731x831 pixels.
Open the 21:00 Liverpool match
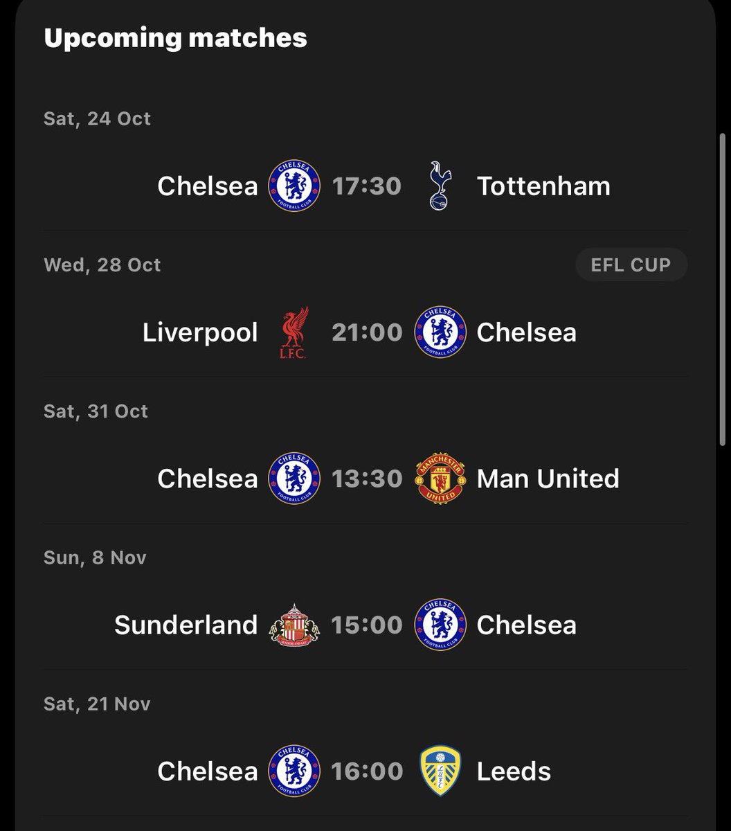click(x=366, y=332)
